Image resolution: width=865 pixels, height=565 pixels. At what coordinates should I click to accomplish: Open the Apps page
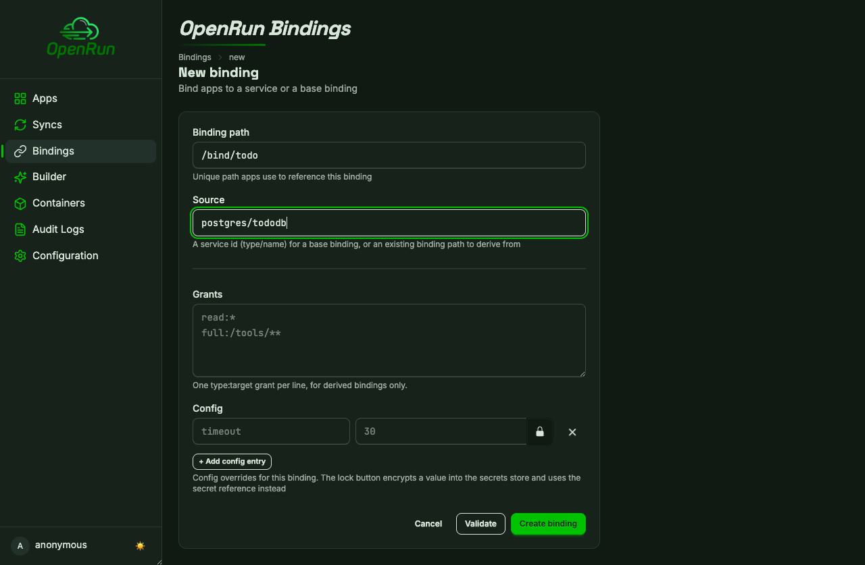(80, 99)
